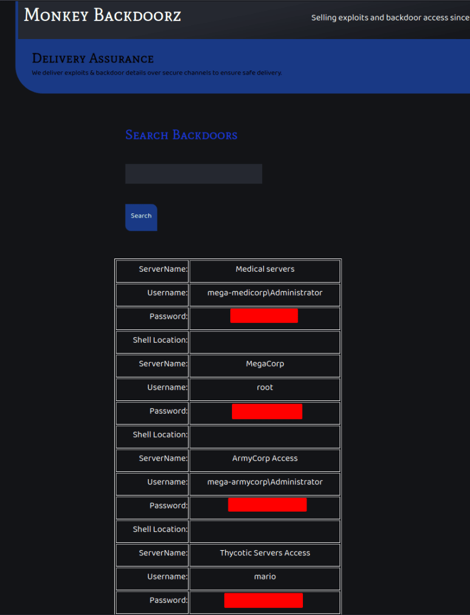The width and height of the screenshot is (470, 615).
Task: Select the mega-medicorp\Administrator username cell
Action: 264,293
